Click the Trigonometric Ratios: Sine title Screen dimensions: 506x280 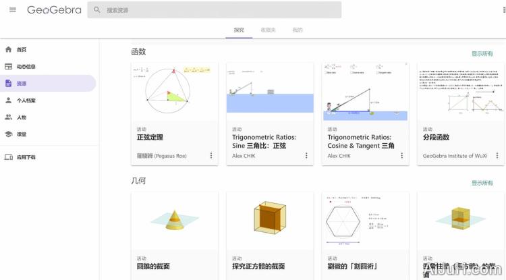click(x=264, y=141)
